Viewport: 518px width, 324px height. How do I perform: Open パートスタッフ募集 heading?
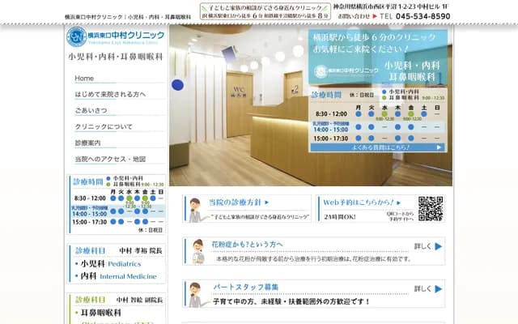[246, 287]
